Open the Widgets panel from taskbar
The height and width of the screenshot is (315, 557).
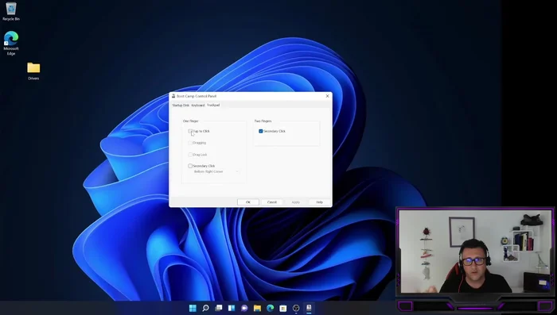coord(232,308)
